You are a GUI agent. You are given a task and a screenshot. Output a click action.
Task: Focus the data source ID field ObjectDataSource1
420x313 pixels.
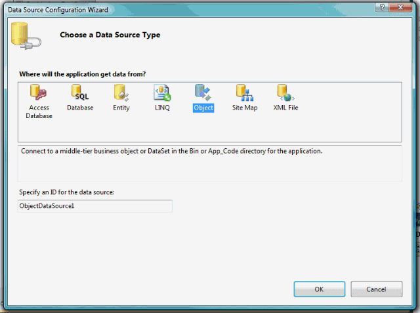(94, 206)
